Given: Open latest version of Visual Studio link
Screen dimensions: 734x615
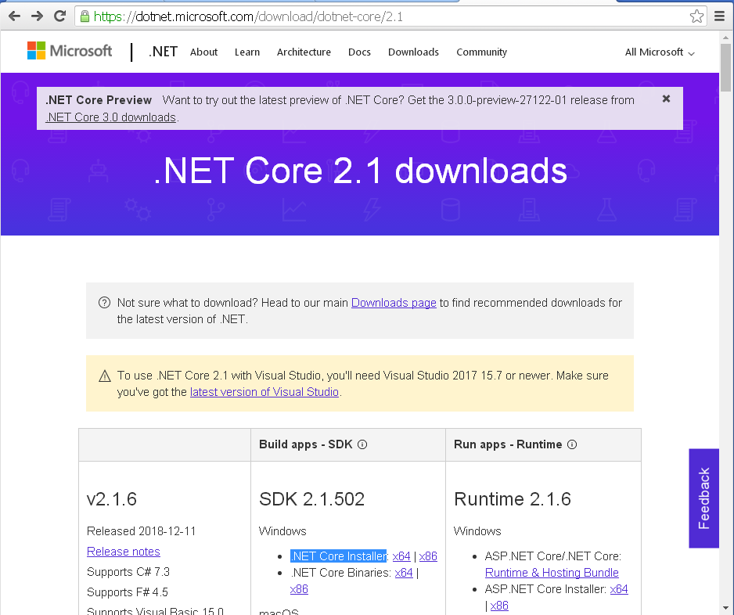Looking at the screenshot, I should pyautogui.click(x=264, y=392).
